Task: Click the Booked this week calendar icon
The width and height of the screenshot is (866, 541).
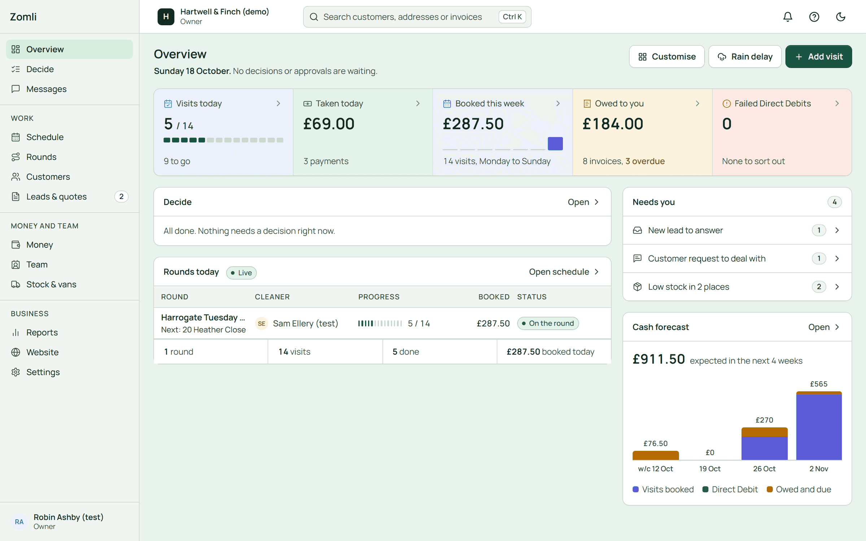Action: [x=447, y=104]
